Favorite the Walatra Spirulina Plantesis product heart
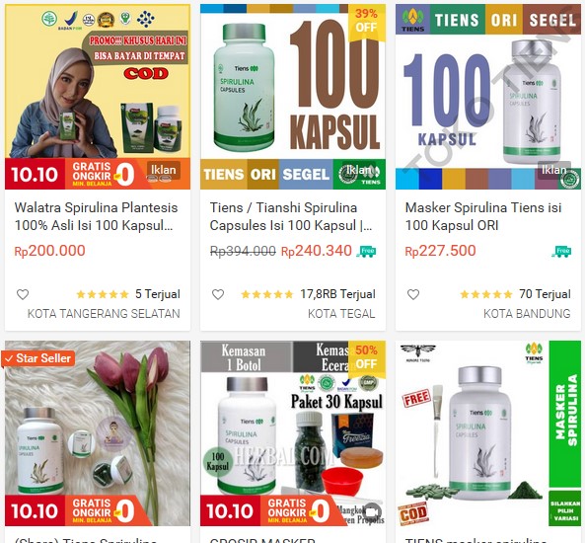 point(23,294)
